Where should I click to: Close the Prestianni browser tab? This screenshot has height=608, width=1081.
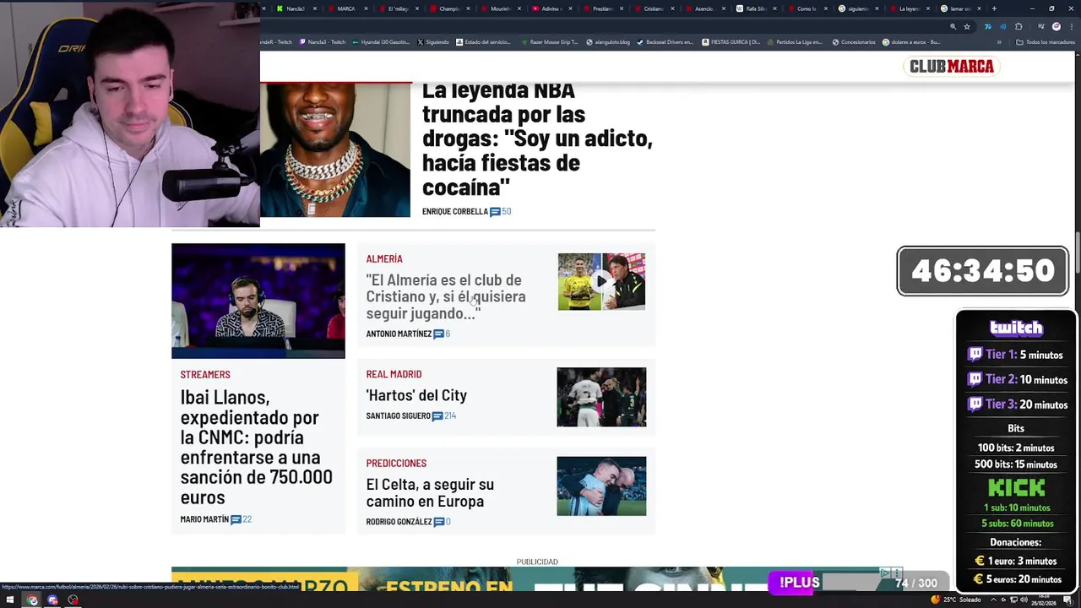pyautogui.click(x=622, y=8)
